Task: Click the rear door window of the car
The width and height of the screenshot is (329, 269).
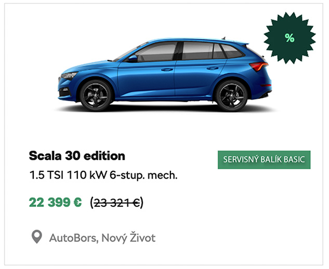Action: tap(197, 50)
